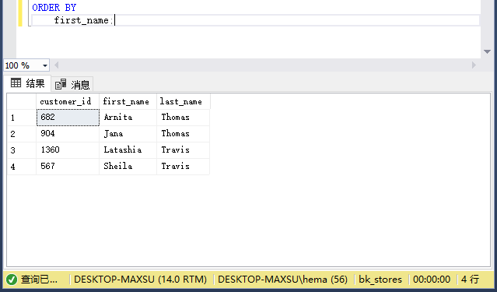Click the results grid icon on 结果 tab
The image size is (497, 292).
pyautogui.click(x=16, y=83)
